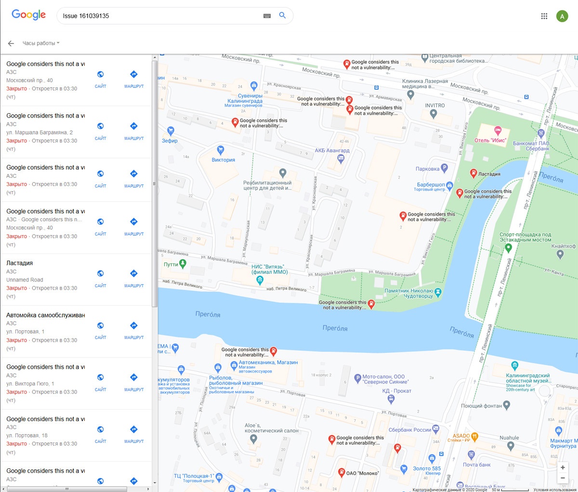Click the Google logo
The width and height of the screenshot is (578, 492).
click(28, 15)
